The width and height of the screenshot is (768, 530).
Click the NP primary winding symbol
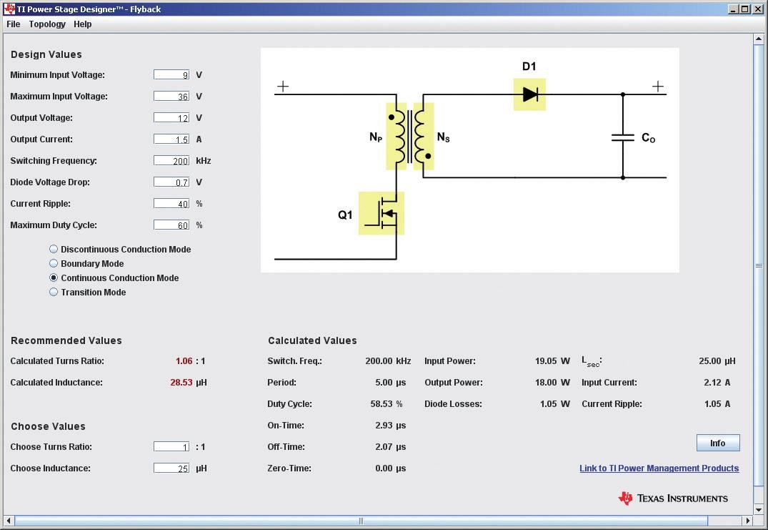(397, 134)
